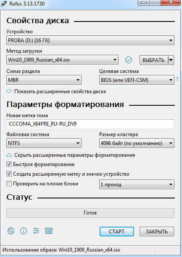Open the Файловая система NTFS dropdown
This screenshot has width=182, height=257.
click(44, 143)
